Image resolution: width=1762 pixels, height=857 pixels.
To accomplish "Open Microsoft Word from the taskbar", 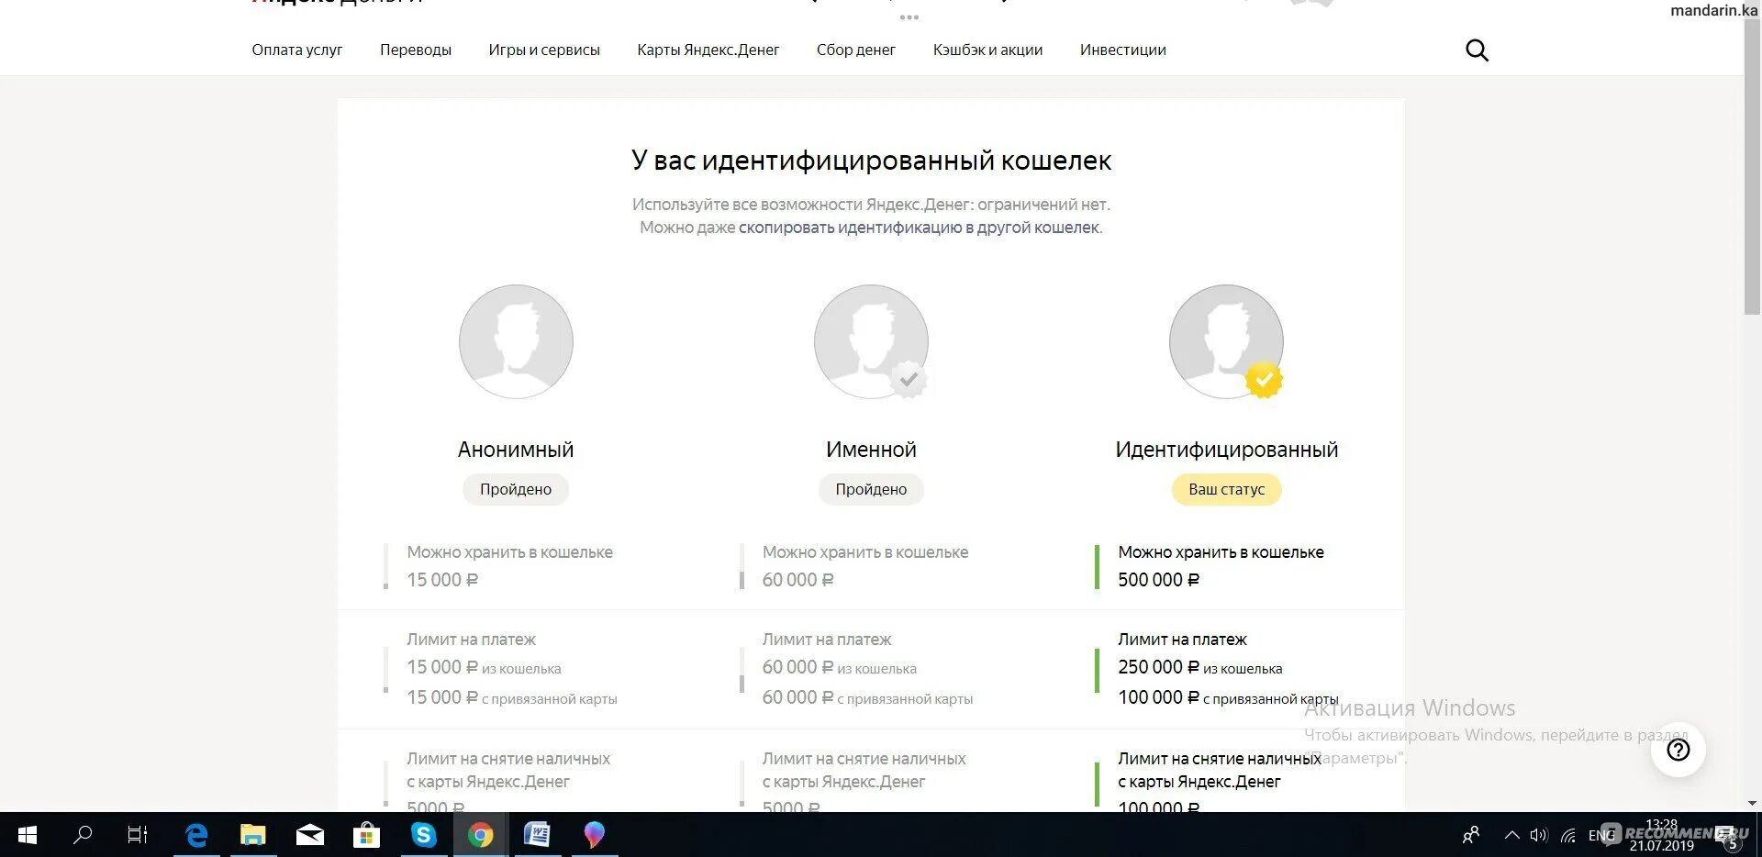I will pos(537,835).
